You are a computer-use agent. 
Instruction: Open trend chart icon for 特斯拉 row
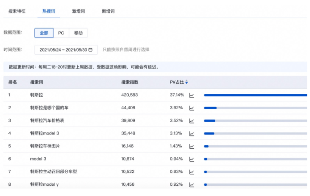(192, 95)
